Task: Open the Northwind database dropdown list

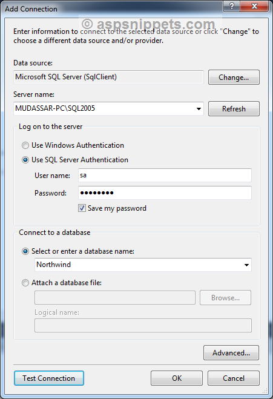Action: [246, 265]
